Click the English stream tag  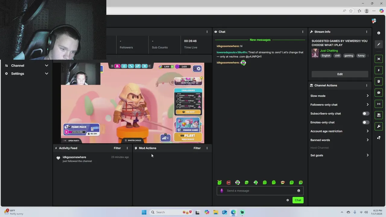click(326, 55)
